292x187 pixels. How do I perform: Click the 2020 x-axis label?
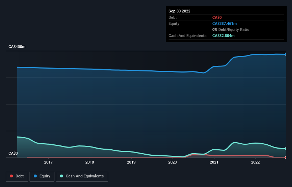tap(172, 162)
